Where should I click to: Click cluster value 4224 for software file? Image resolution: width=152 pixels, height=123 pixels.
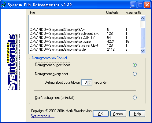click(x=111, y=42)
